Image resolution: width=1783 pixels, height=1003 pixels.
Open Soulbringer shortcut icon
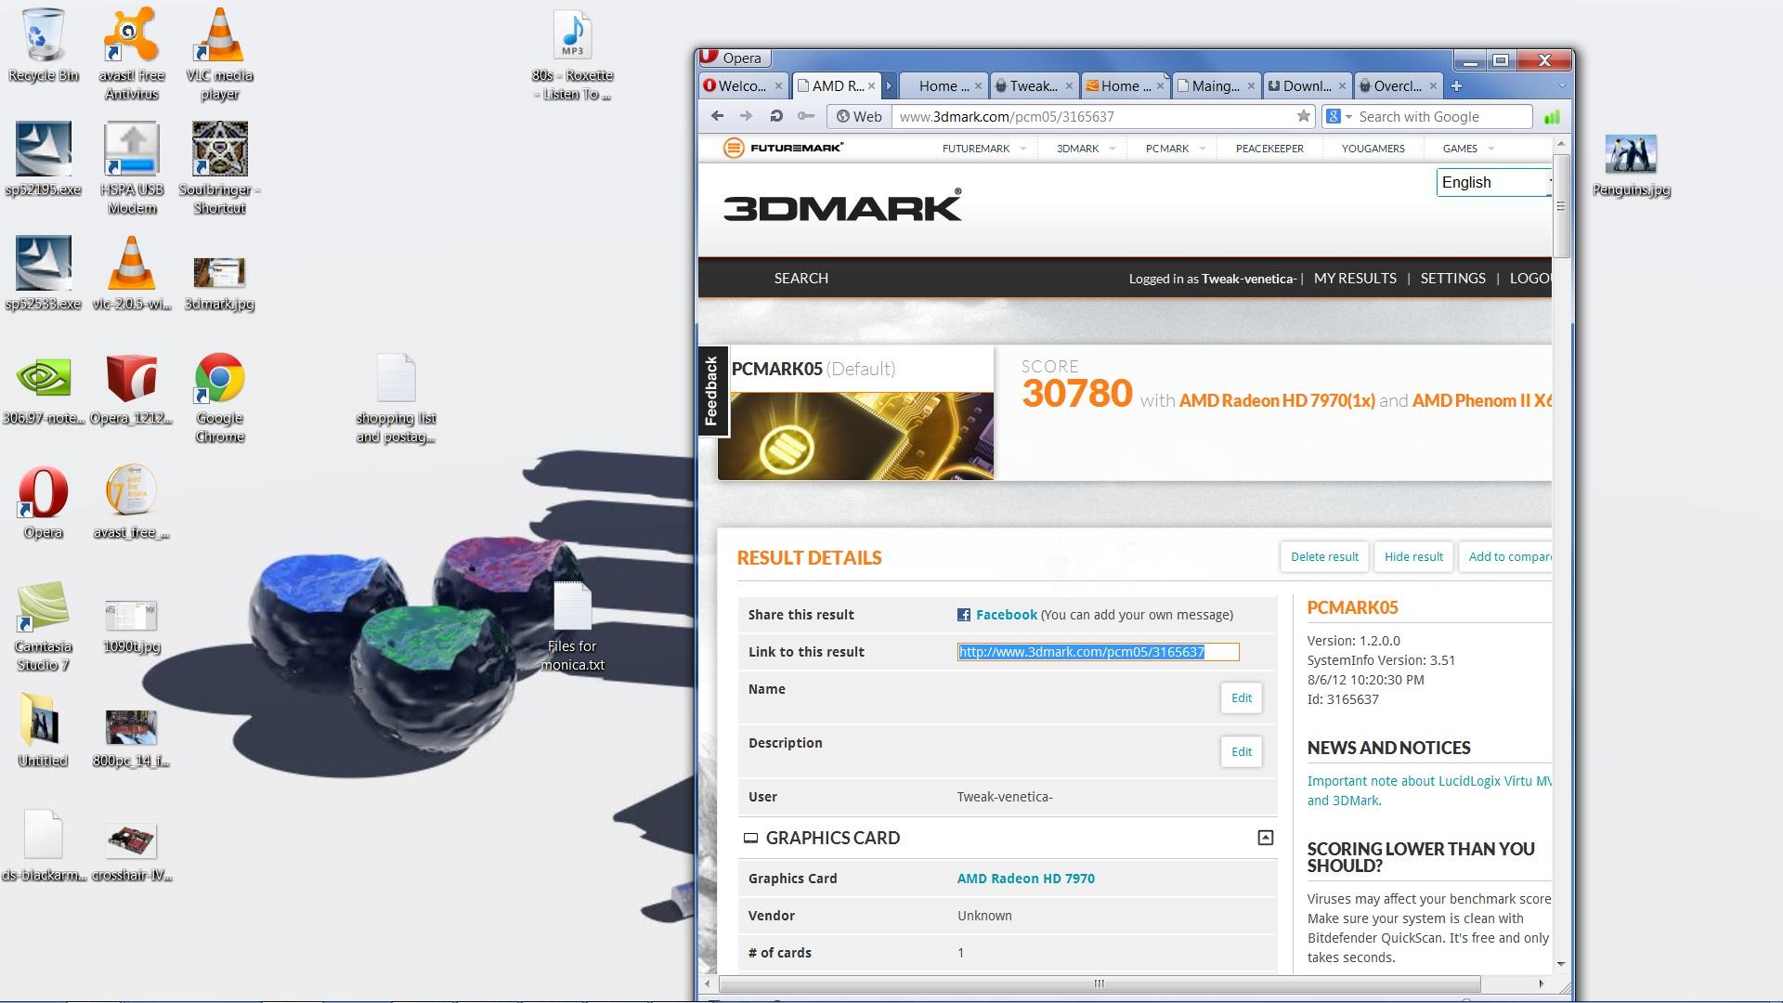[220, 167]
